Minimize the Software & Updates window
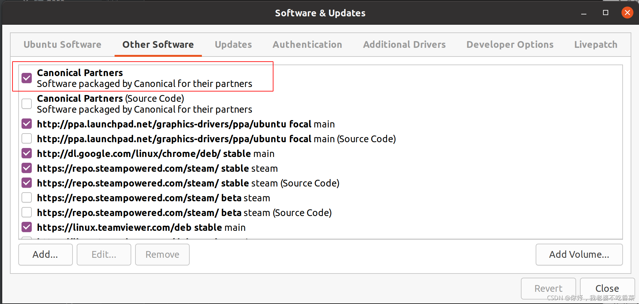 tap(584, 13)
